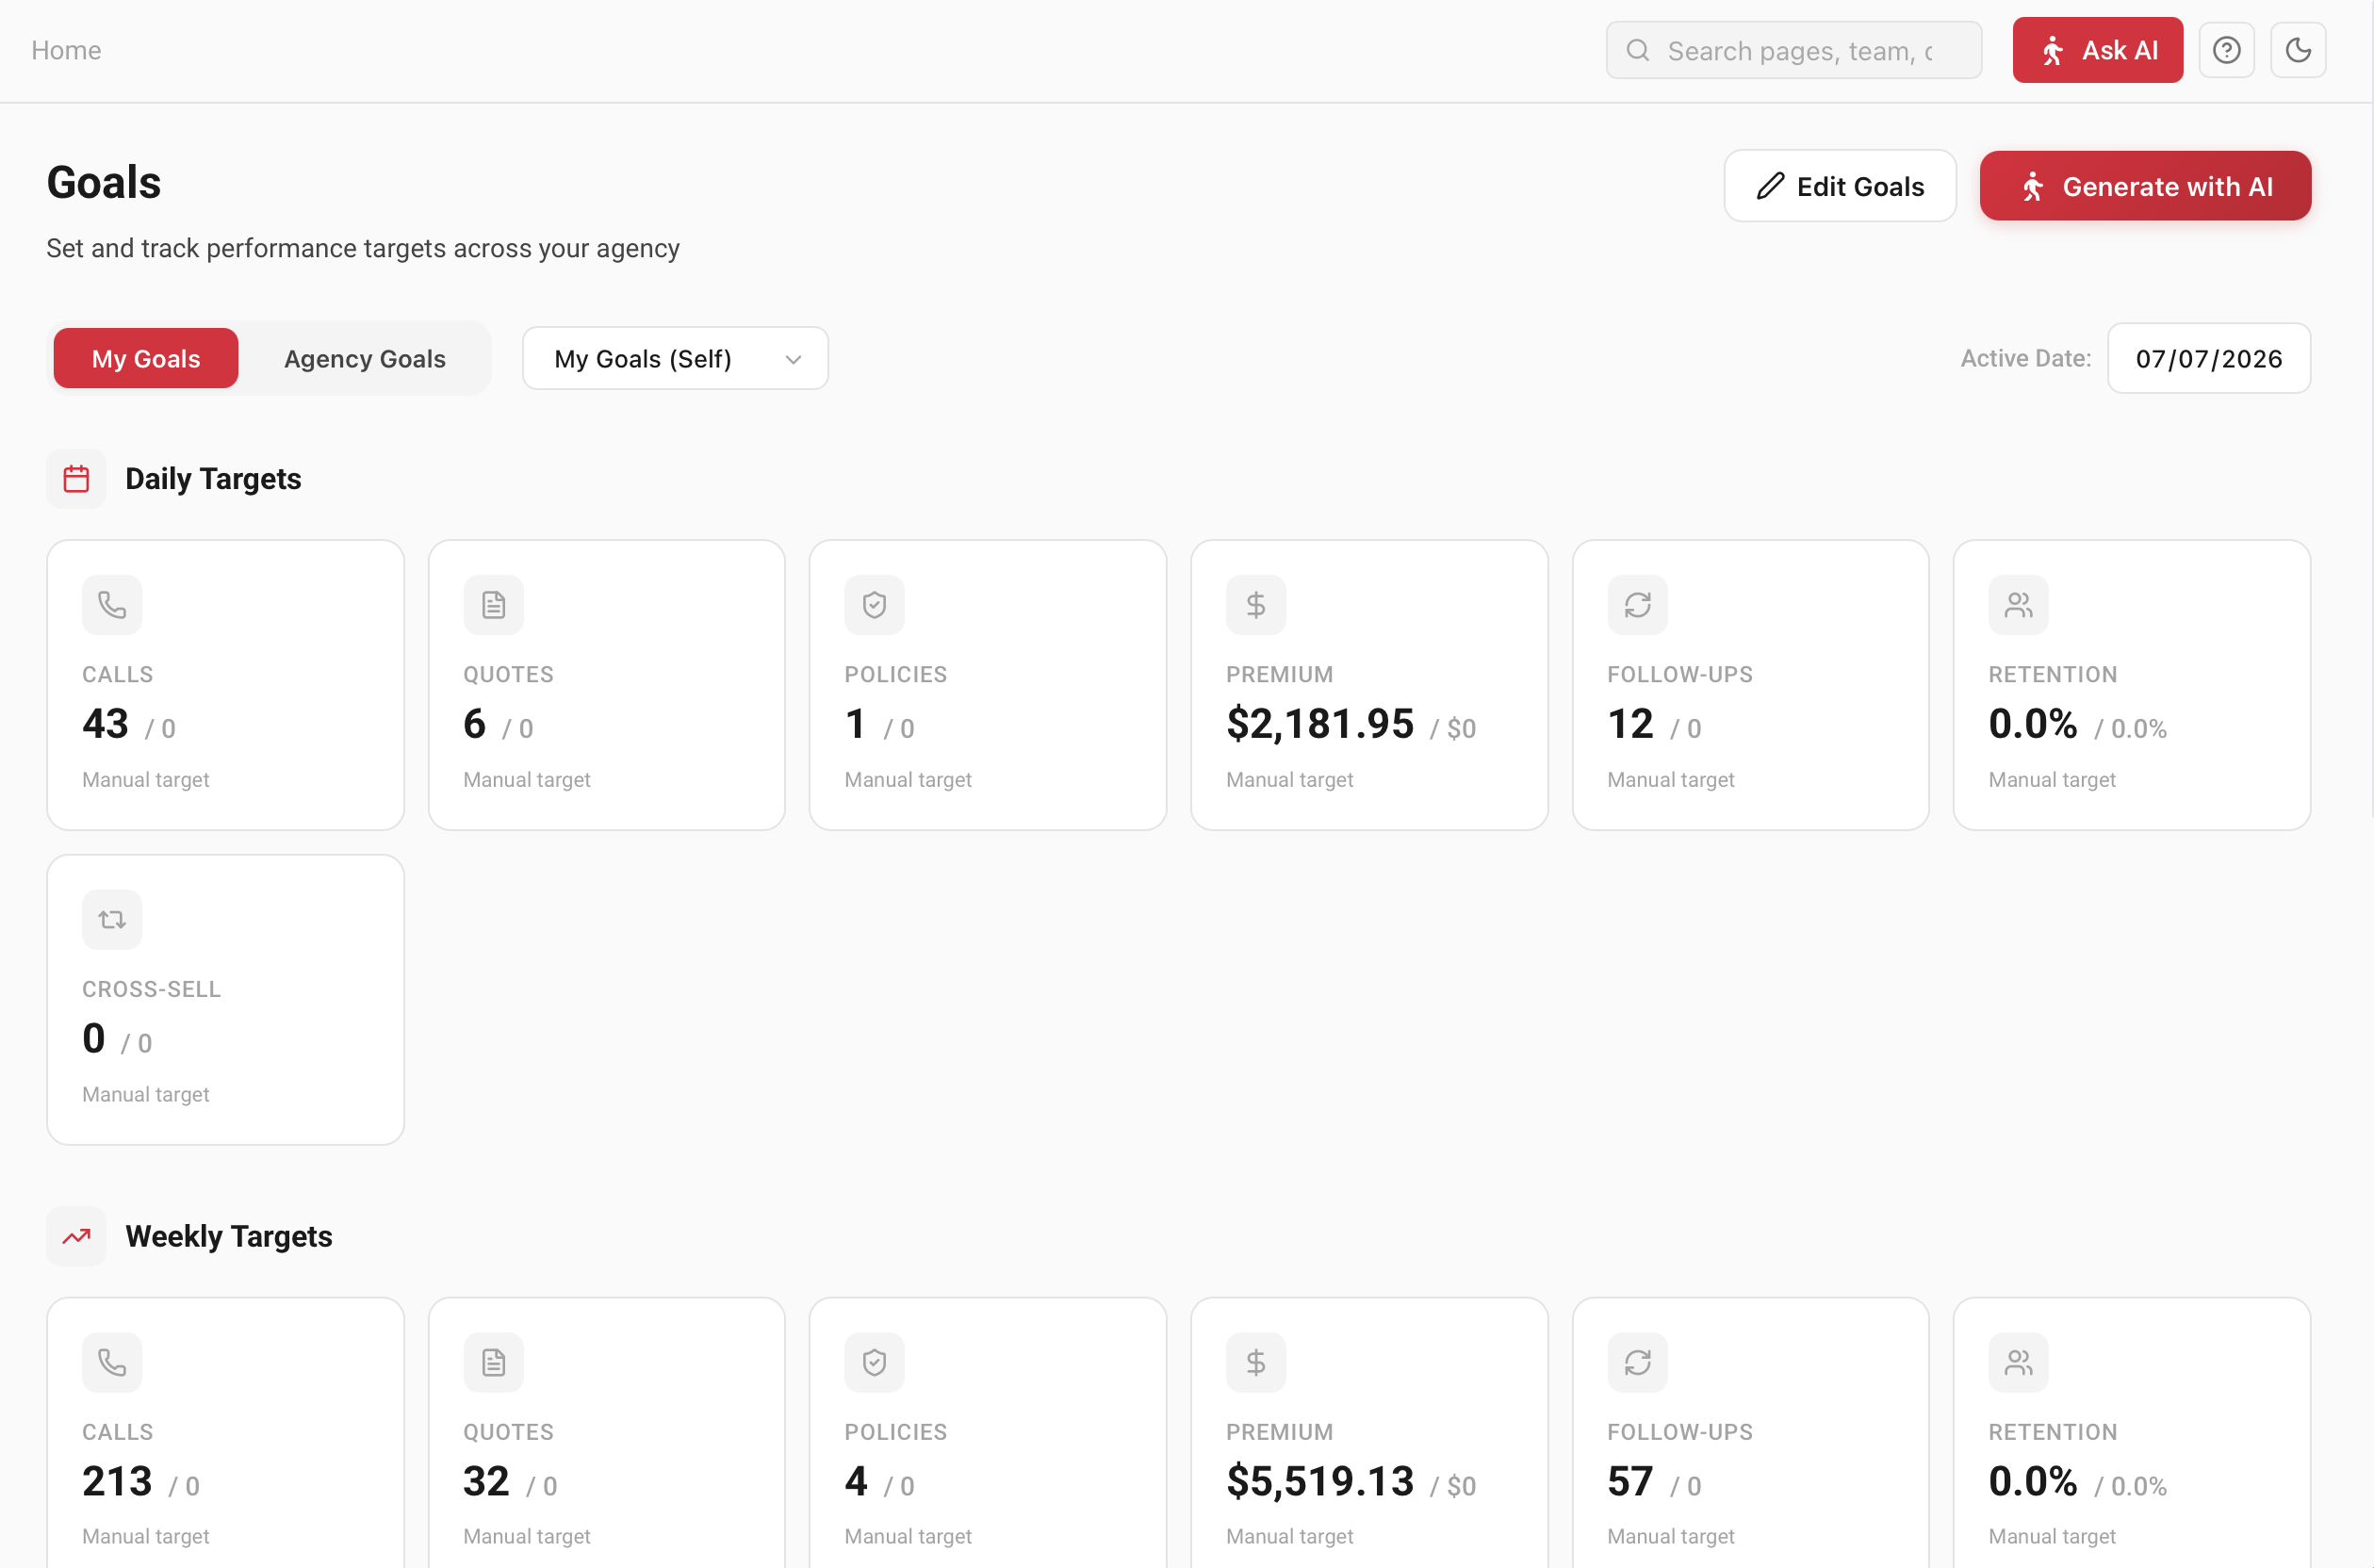The width and height of the screenshot is (2374, 1568).
Task: Select the weekly Calls value 213
Action: click(117, 1481)
